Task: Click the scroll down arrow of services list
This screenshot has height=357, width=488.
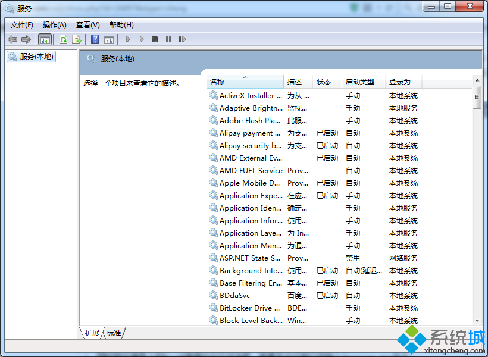Action: (x=477, y=321)
